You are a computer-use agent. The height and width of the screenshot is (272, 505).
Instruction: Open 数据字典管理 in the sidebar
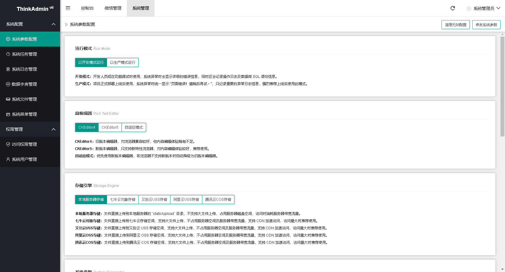click(x=30, y=84)
